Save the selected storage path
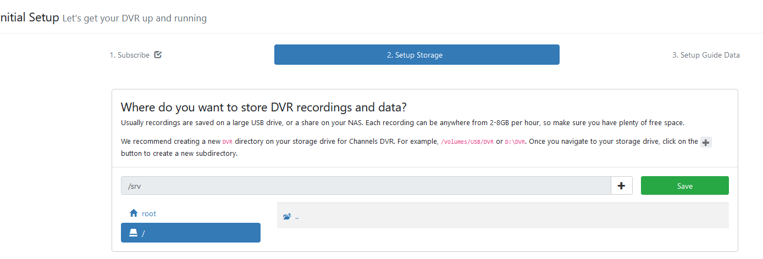This screenshot has height=259, width=763. tap(684, 186)
